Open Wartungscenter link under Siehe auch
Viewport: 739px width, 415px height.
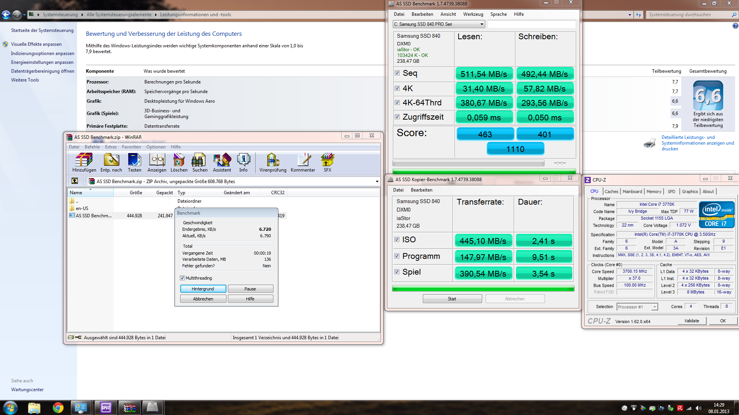tap(27, 390)
